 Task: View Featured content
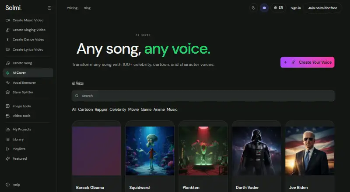[x=28, y=158]
